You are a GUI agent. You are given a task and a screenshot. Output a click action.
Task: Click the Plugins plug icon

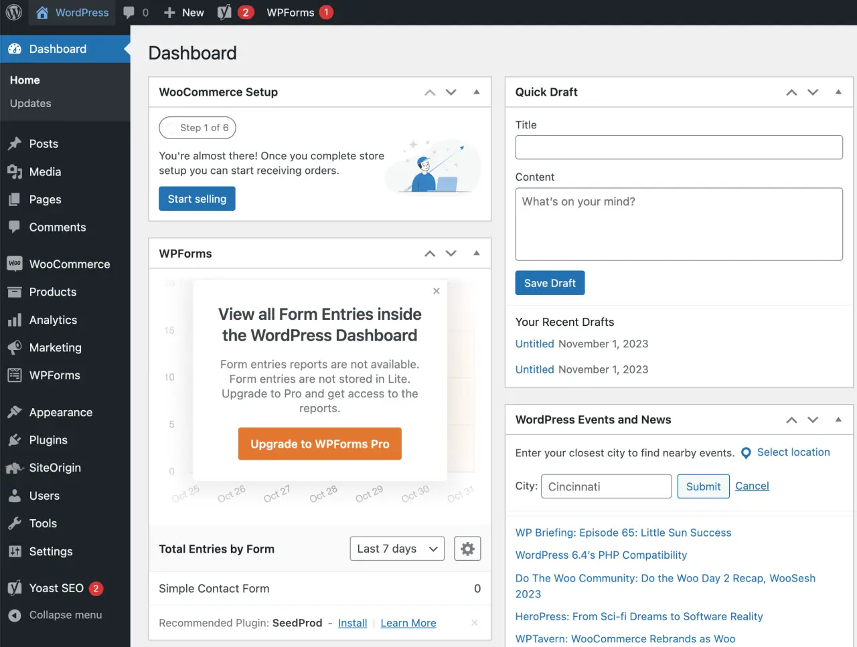point(15,440)
